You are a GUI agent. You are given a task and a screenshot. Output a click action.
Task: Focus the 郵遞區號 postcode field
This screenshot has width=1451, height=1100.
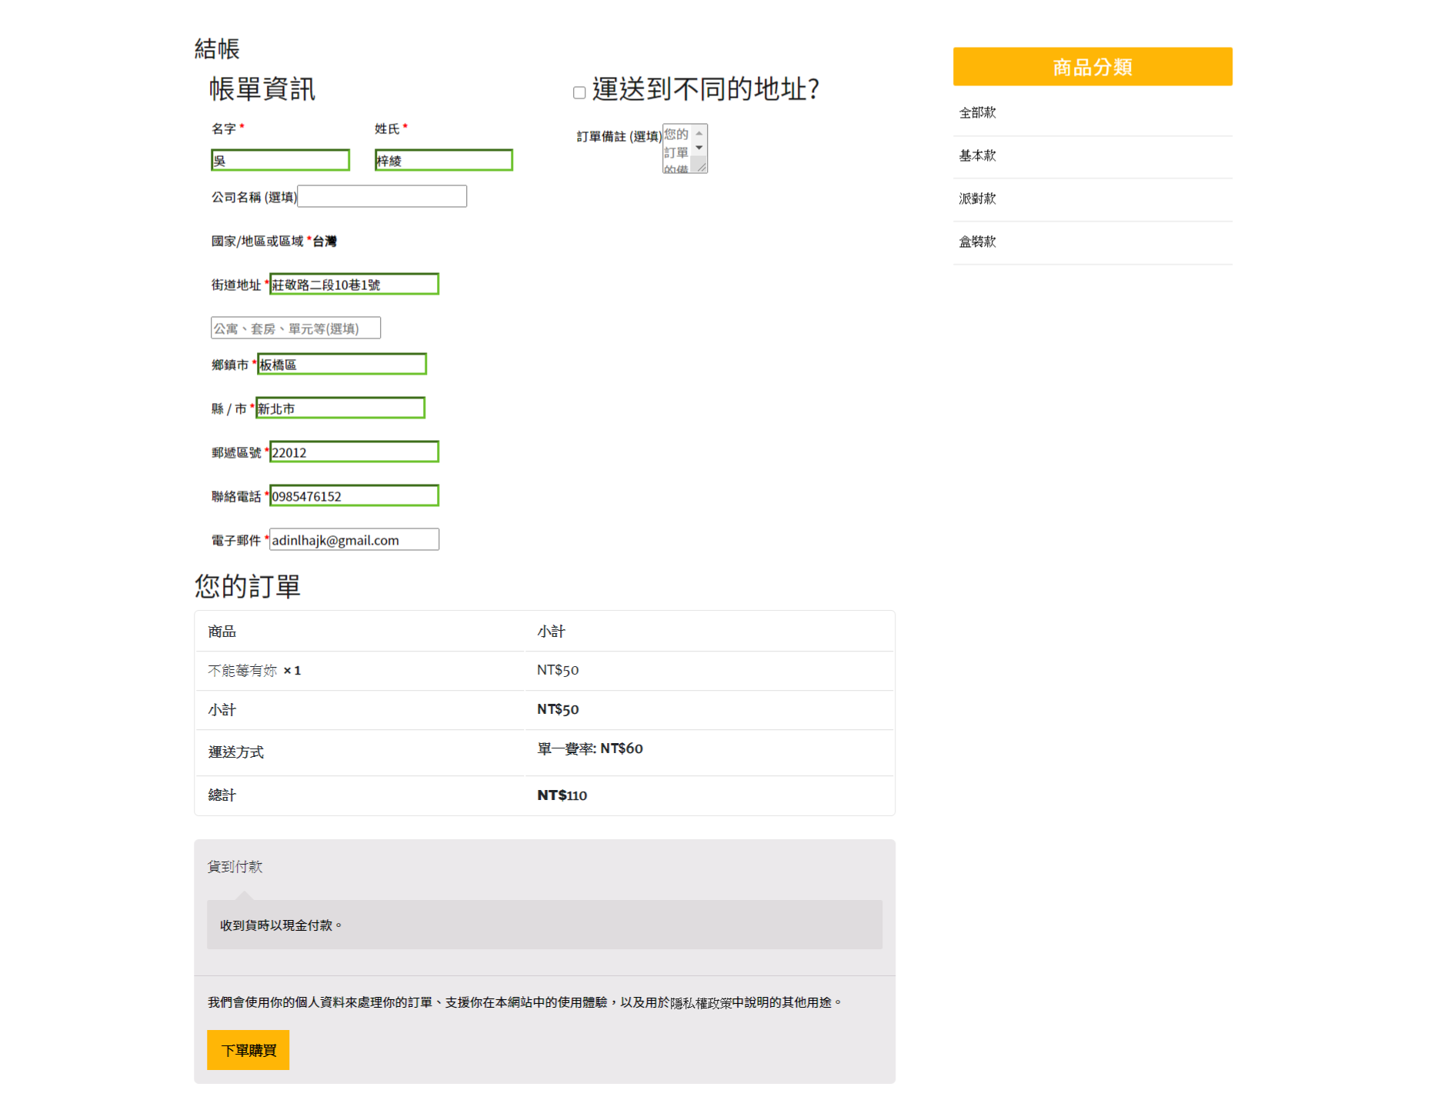tap(354, 452)
